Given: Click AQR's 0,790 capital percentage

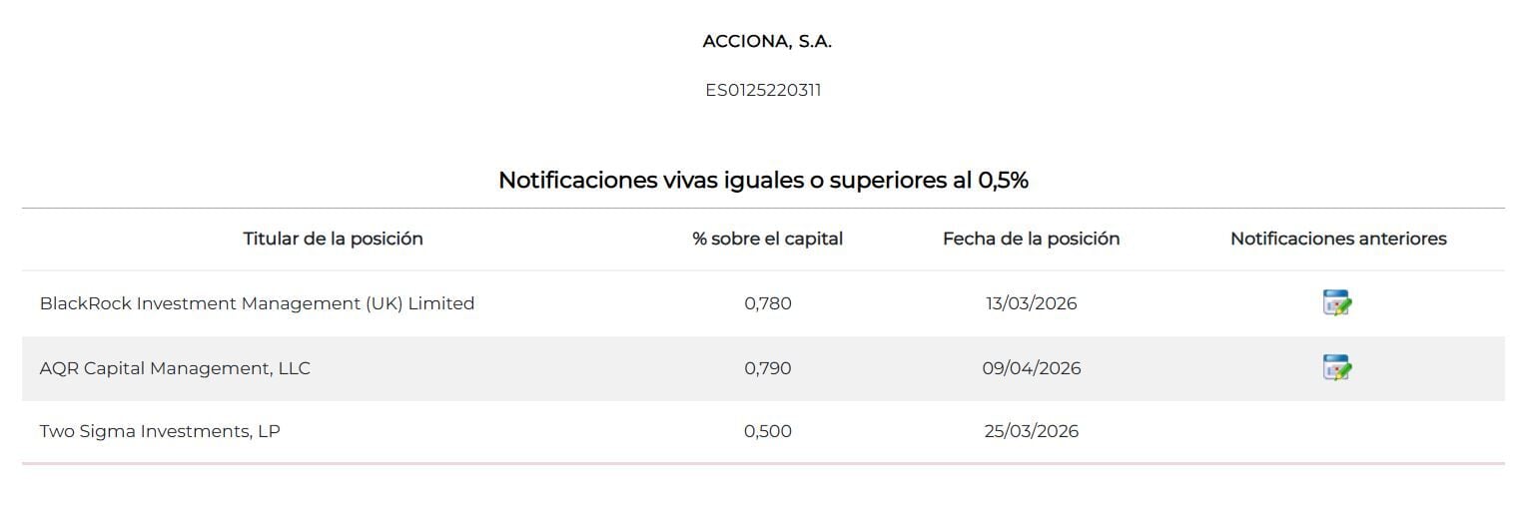Looking at the screenshot, I should [x=767, y=368].
